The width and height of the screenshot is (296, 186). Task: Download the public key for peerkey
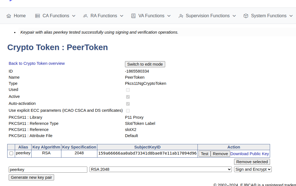pos(249,154)
